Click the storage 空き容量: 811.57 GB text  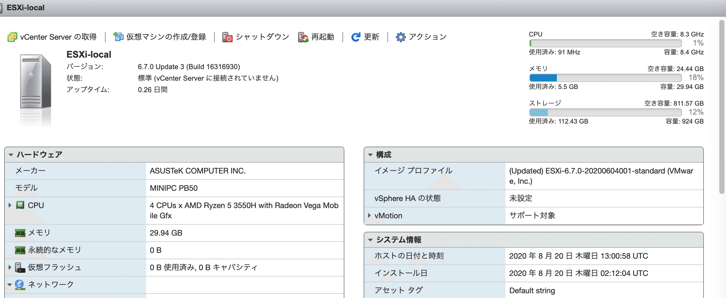[674, 103]
